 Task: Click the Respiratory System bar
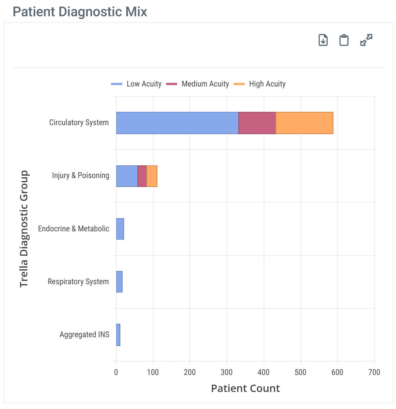tap(119, 282)
